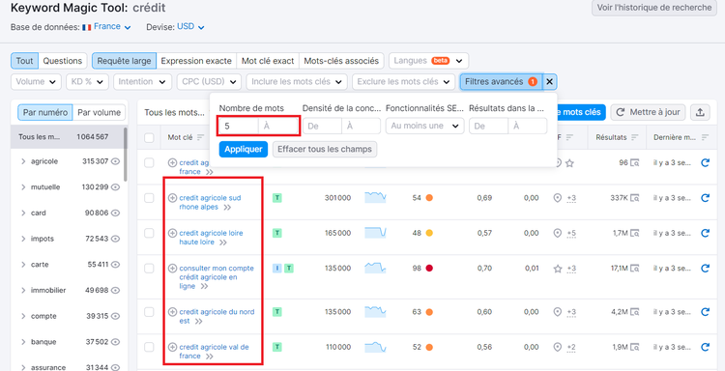Tick checkbox for credit agricole loire haute loire
Screen dimensions: 725x371
[149, 233]
